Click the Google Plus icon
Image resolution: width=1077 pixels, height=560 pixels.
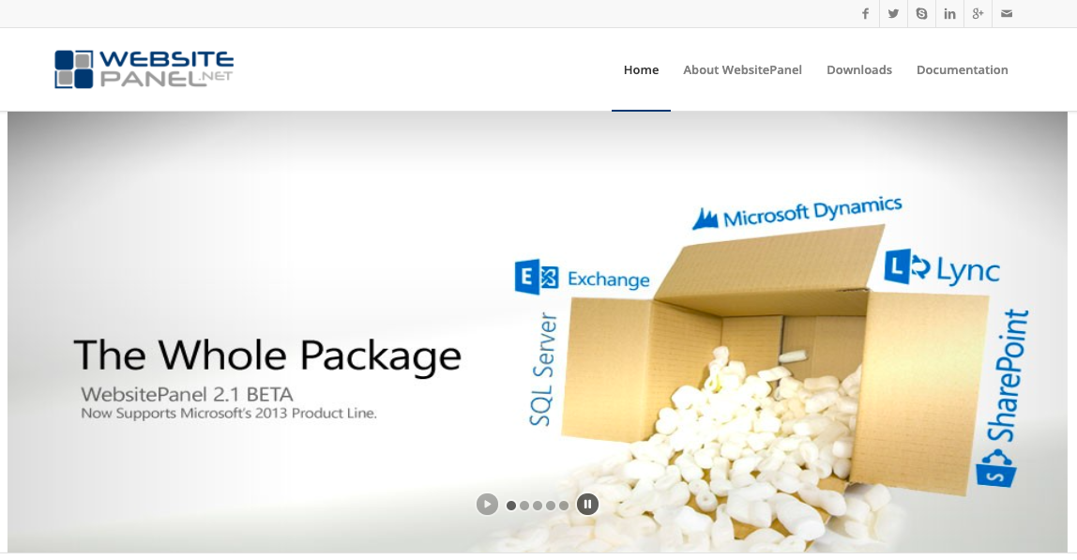(x=978, y=14)
